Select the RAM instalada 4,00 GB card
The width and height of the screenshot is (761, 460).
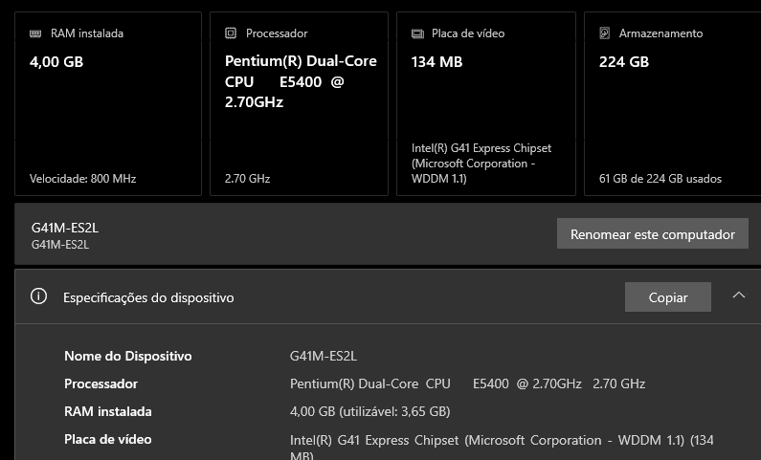pos(108,103)
